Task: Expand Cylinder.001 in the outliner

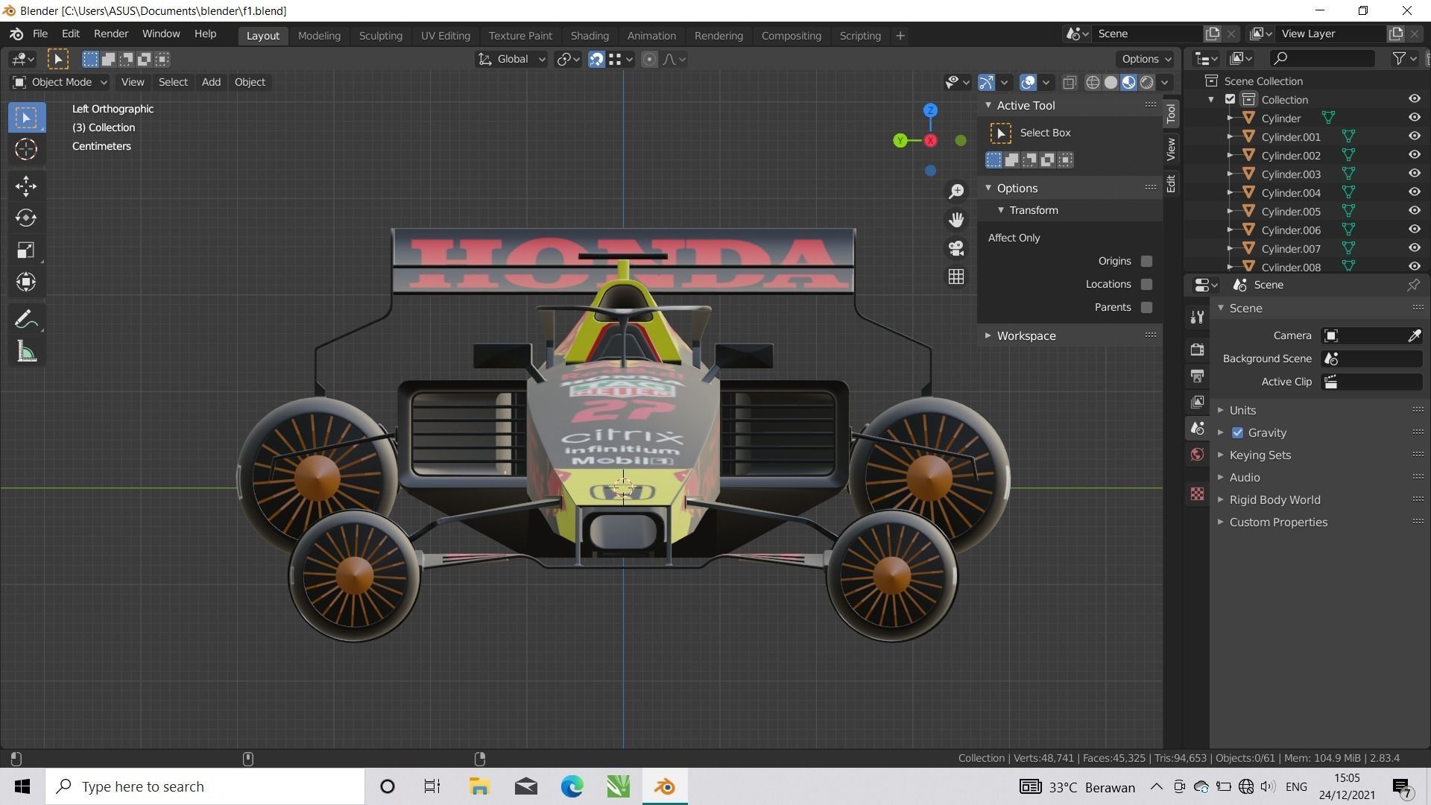Action: click(1230, 137)
